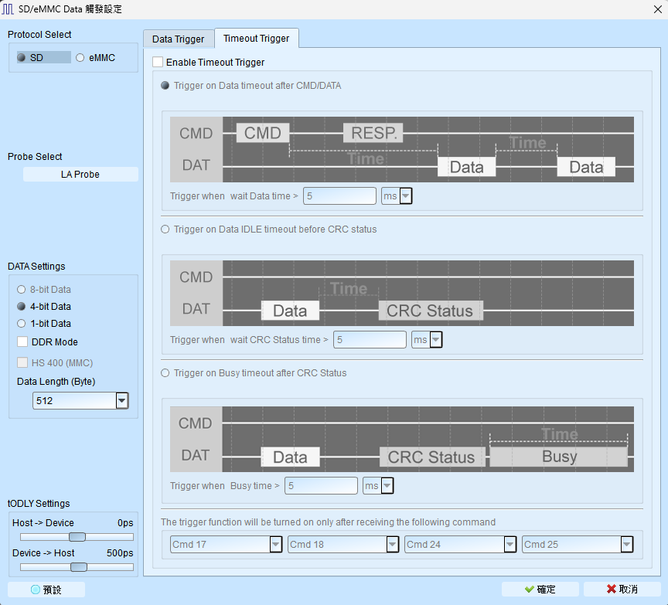Adjust the Device -> Host delay slider

pos(78,567)
